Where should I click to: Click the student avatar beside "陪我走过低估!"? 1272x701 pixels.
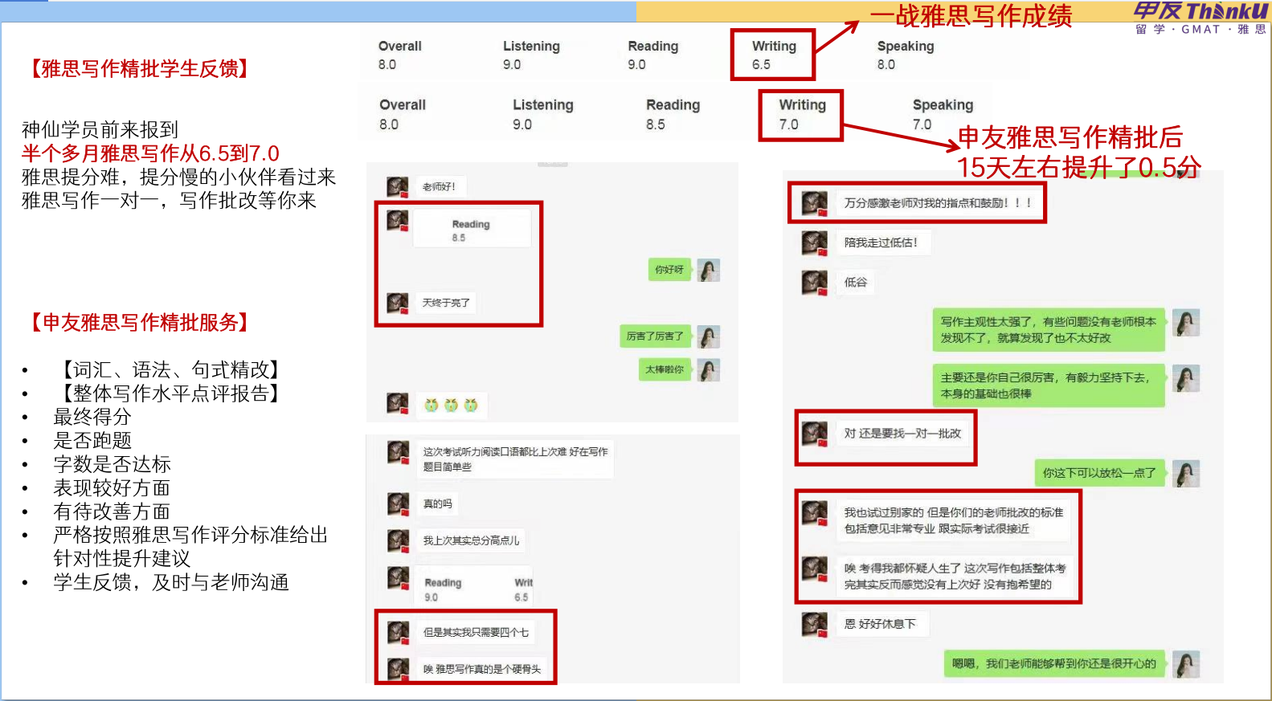815,242
